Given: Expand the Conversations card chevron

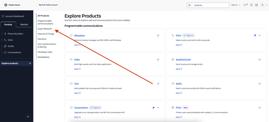Looking at the screenshot, I should (x=158, y=108).
